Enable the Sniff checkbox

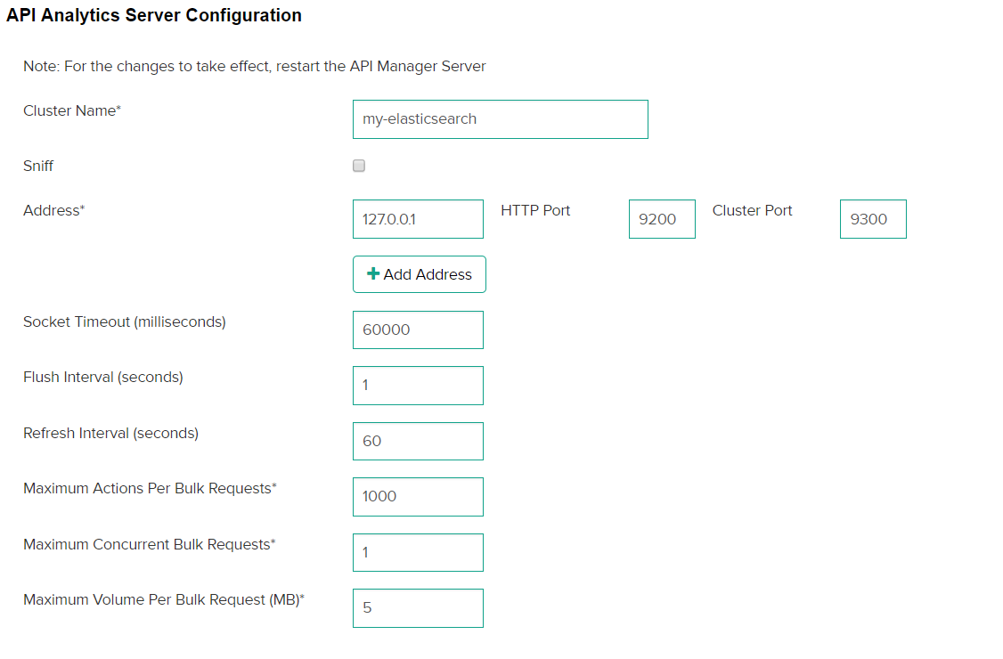coord(359,166)
